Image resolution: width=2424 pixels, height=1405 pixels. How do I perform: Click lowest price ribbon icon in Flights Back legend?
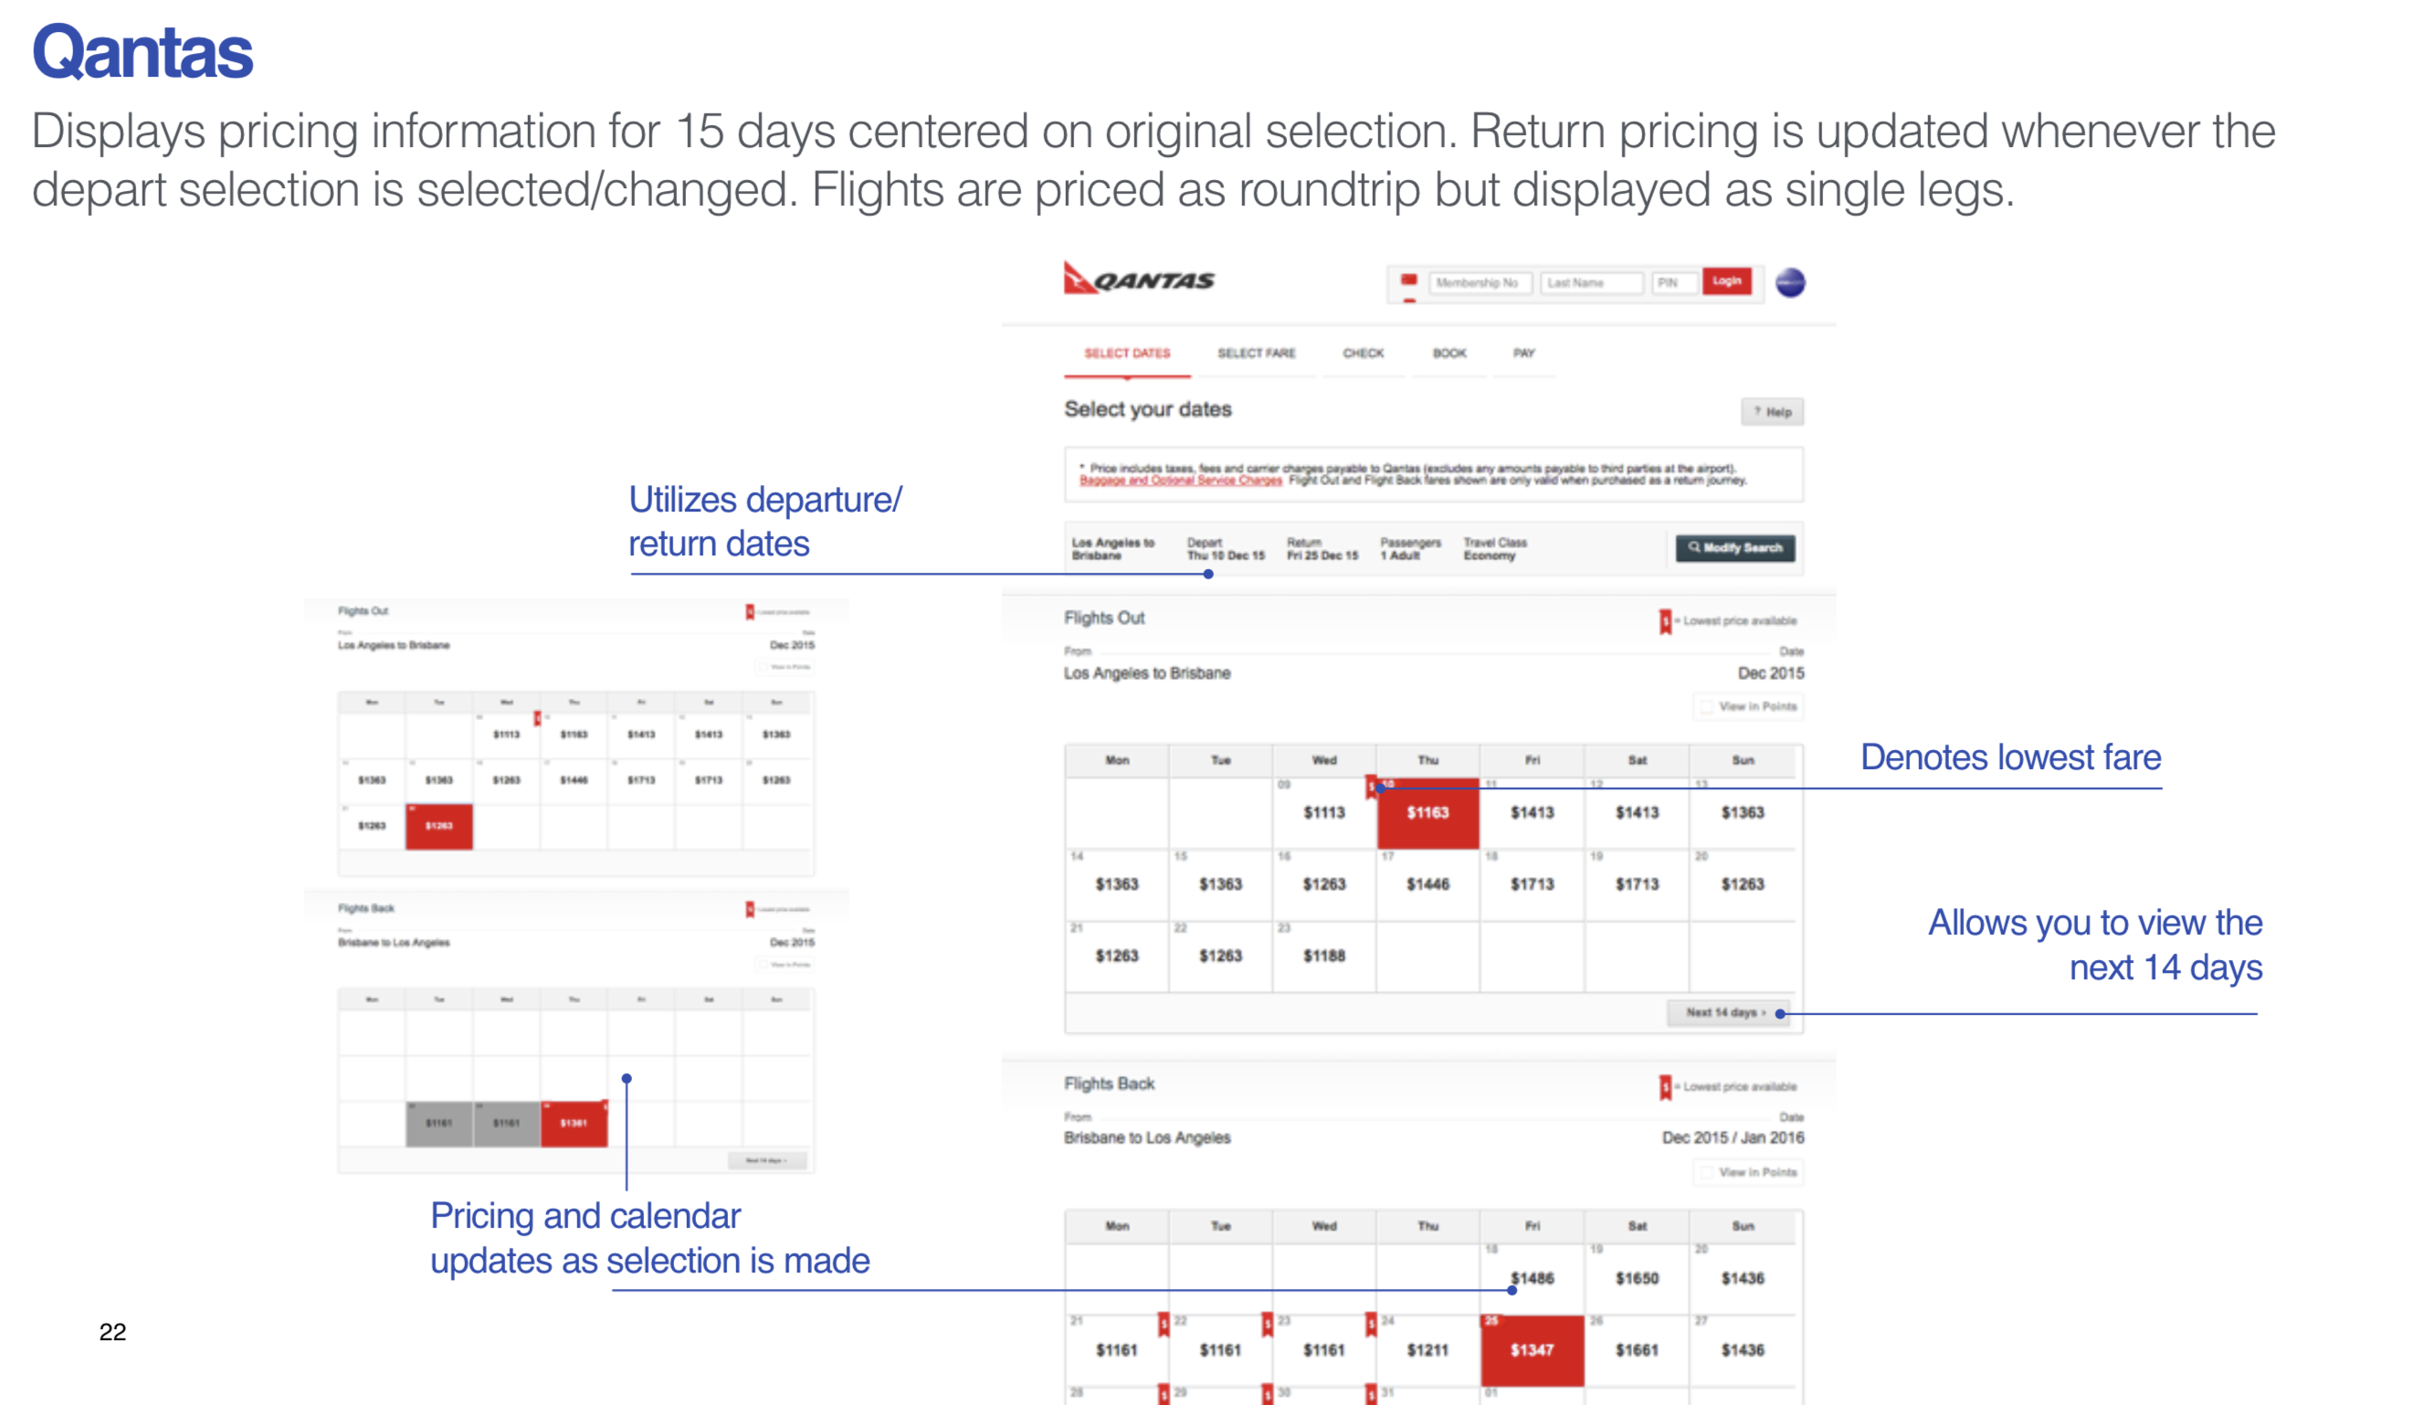1664,1087
